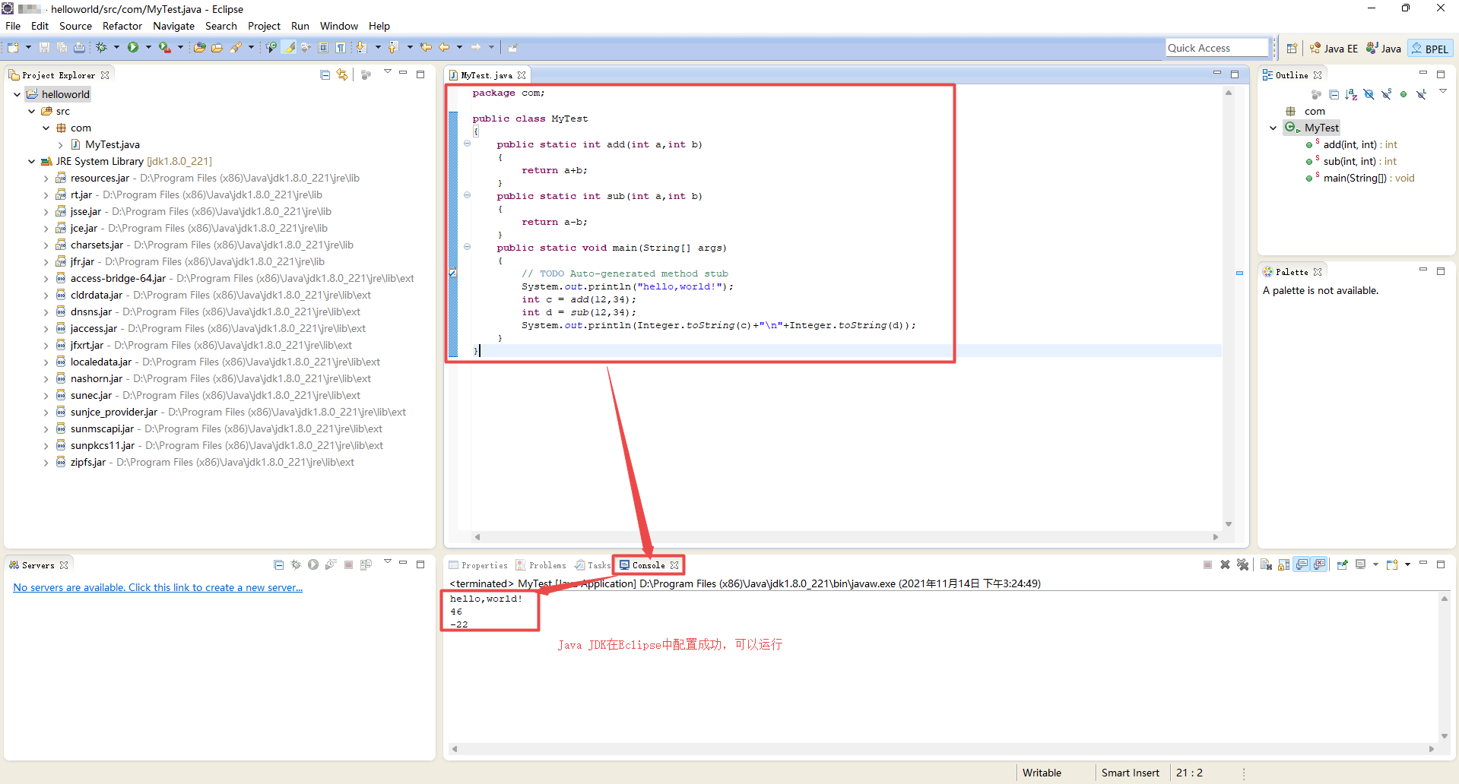Toggle Show Console When Standard Out Changes
Viewport: 1459px width, 784px height.
coord(1302,564)
